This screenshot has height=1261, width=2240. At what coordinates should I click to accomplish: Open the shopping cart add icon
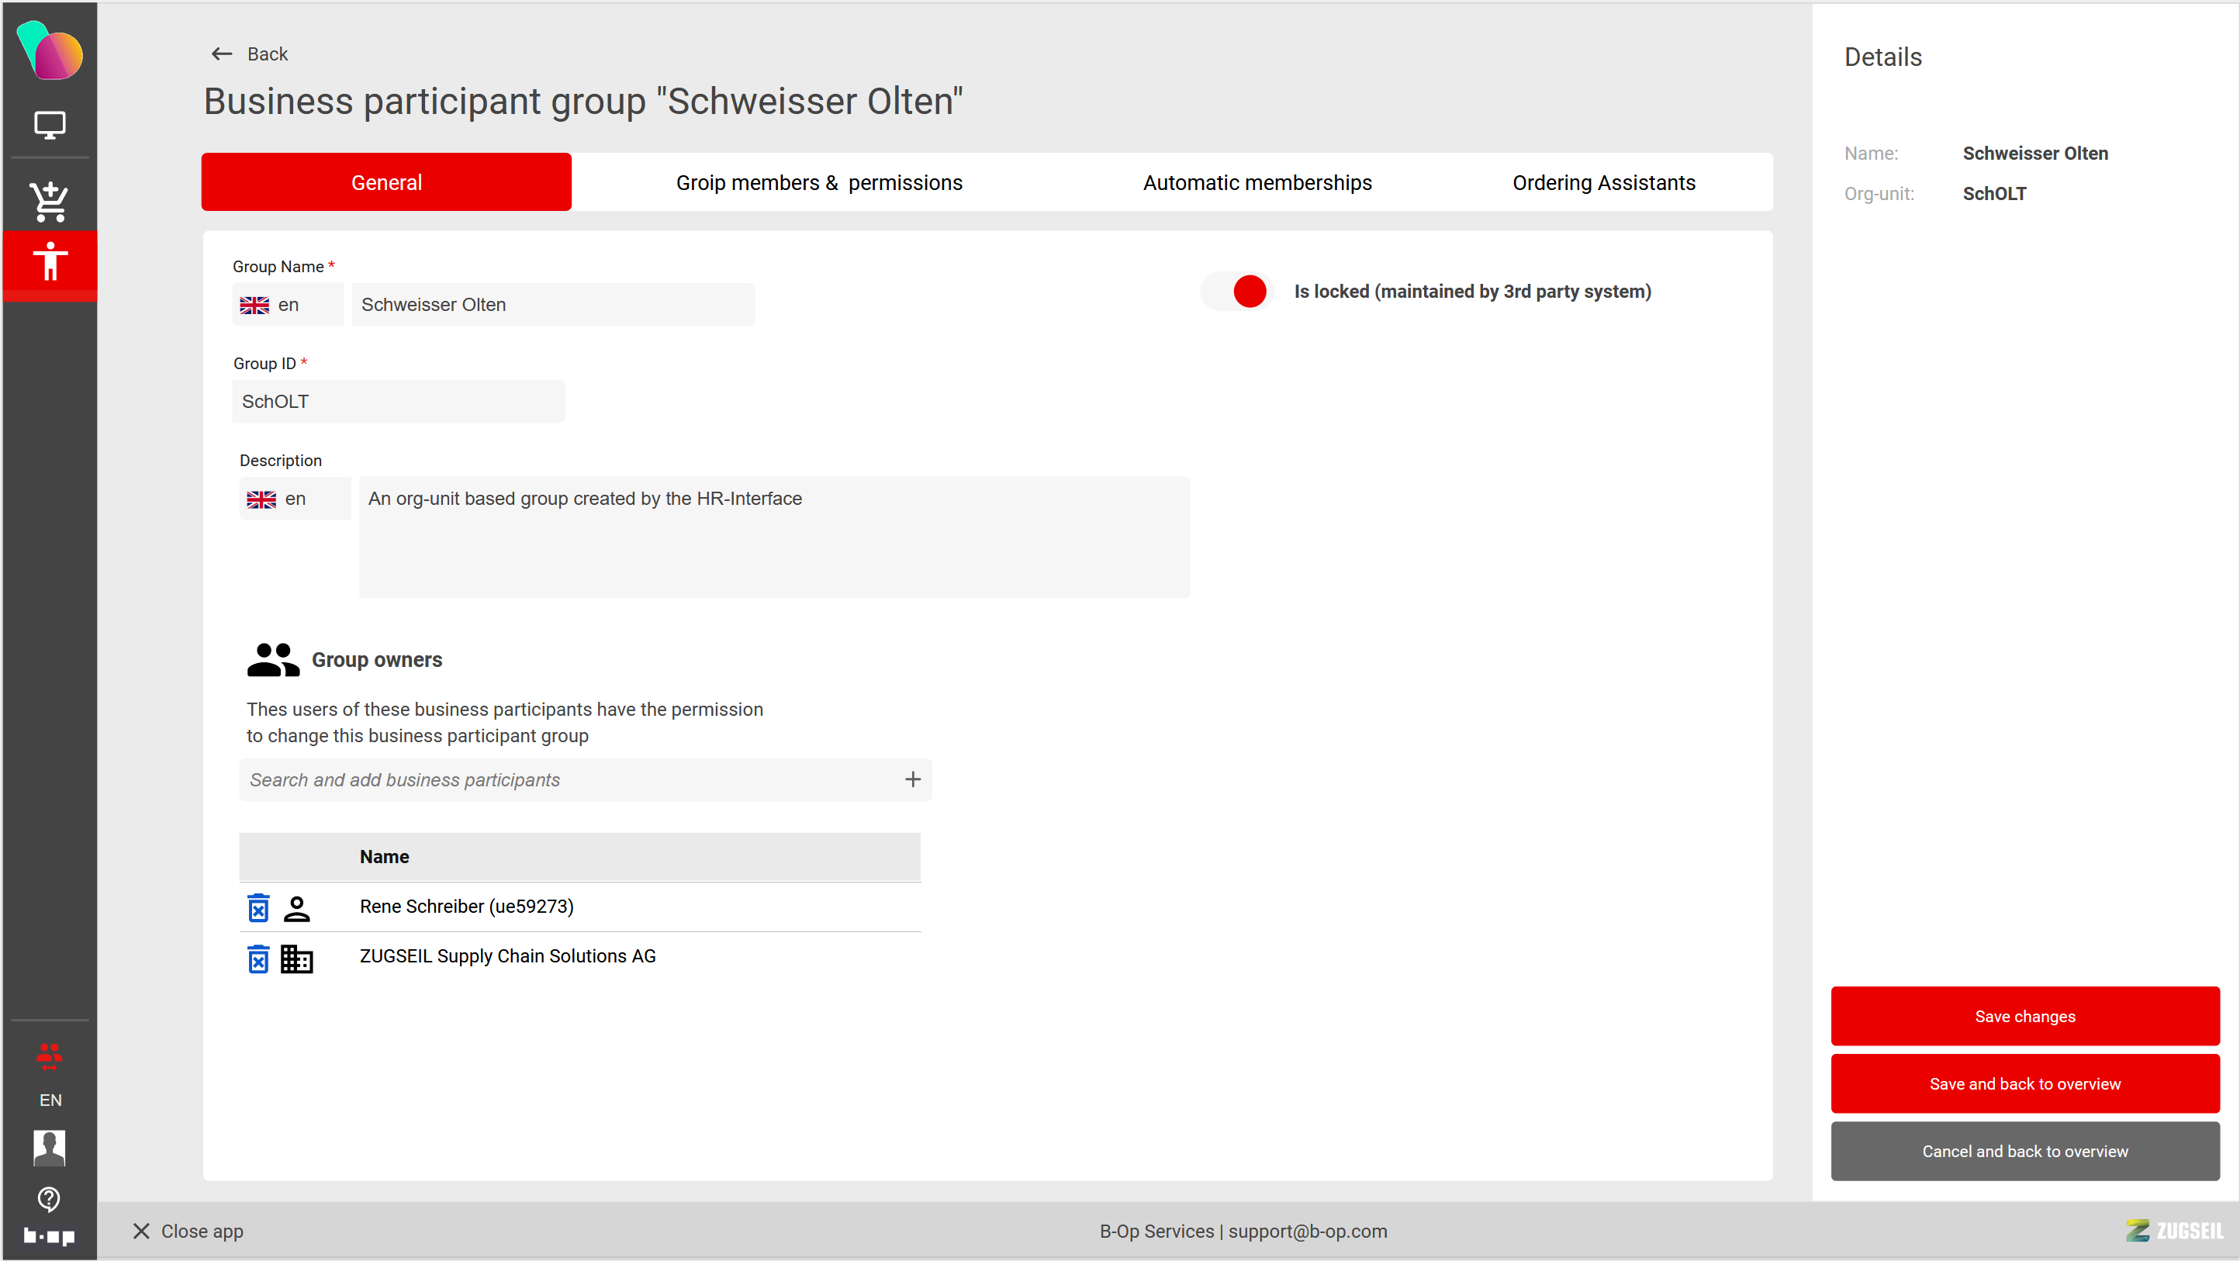50,201
